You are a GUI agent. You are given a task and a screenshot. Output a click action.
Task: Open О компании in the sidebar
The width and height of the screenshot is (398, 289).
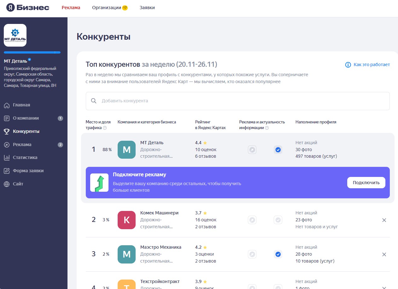pyautogui.click(x=26, y=118)
